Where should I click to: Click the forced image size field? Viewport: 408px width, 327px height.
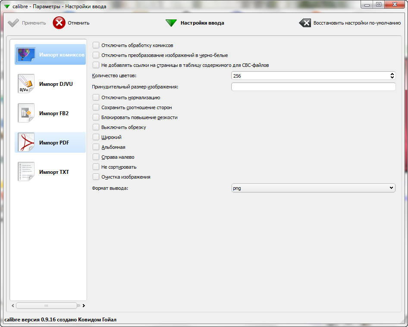tap(313, 87)
